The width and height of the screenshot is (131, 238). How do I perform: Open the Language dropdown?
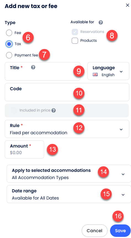click(x=108, y=71)
